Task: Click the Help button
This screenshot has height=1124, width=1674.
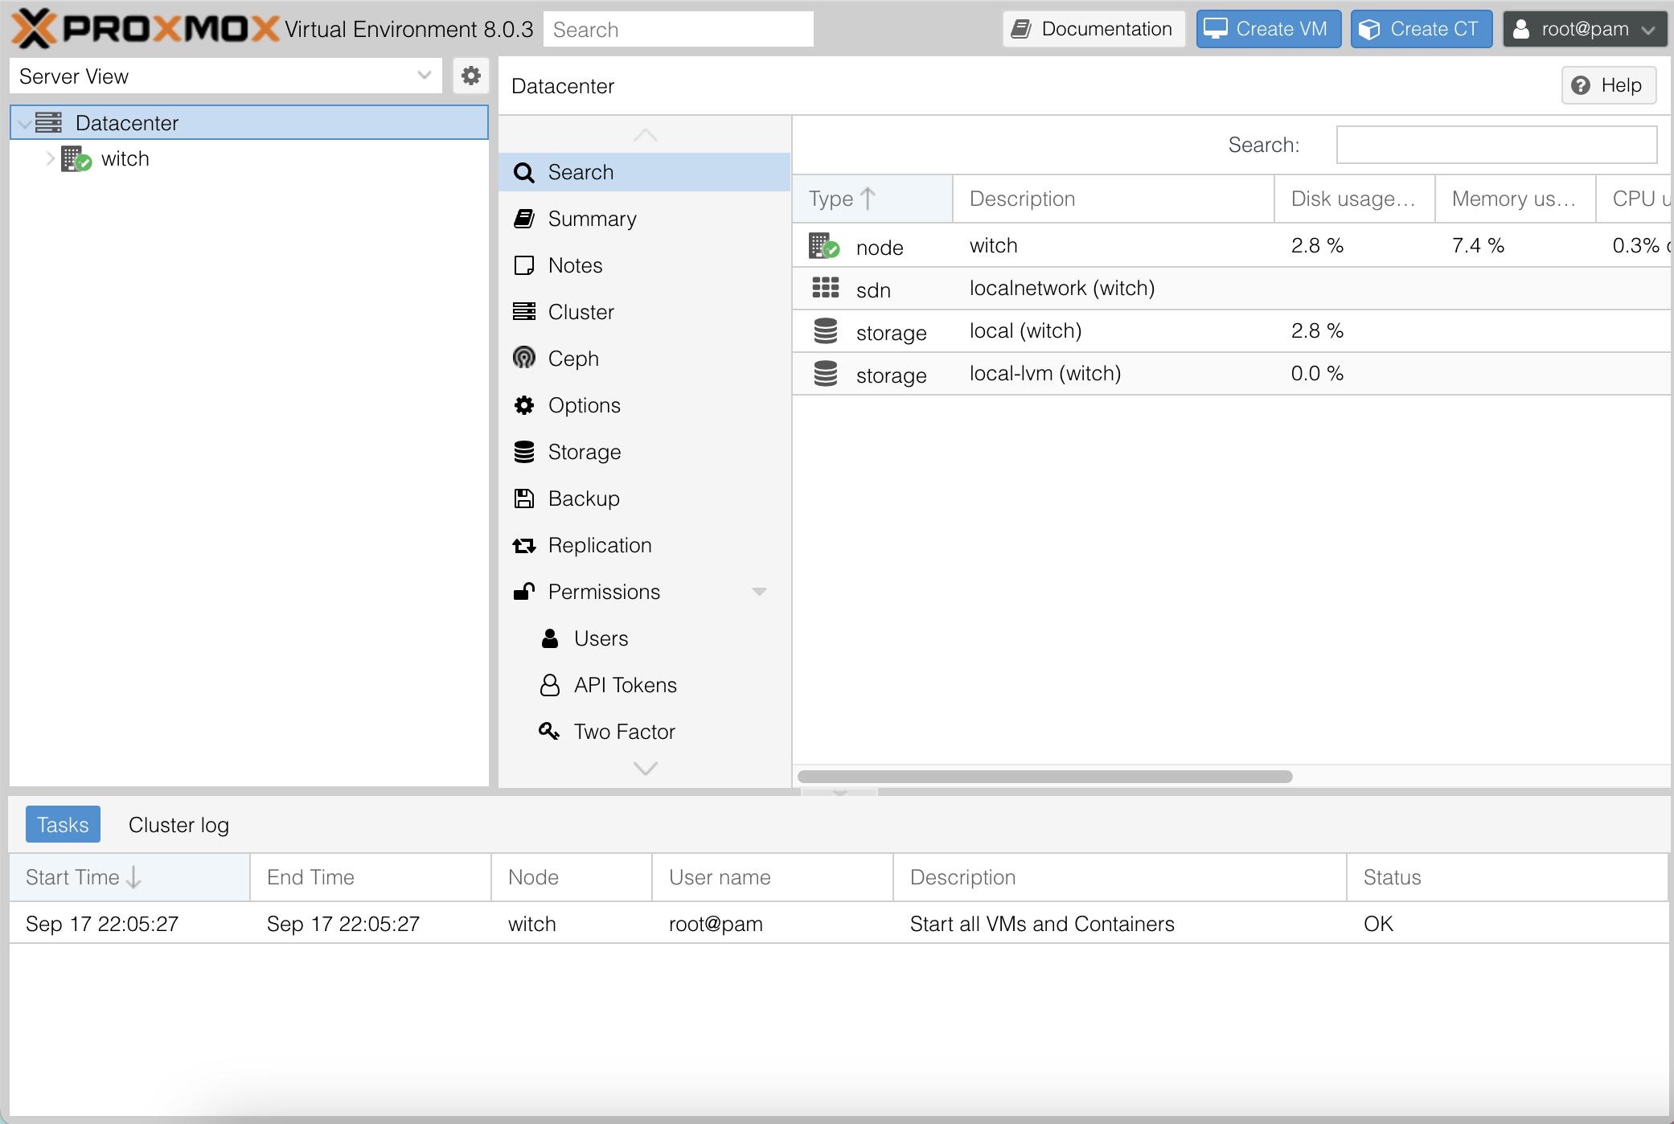Action: [x=1609, y=85]
